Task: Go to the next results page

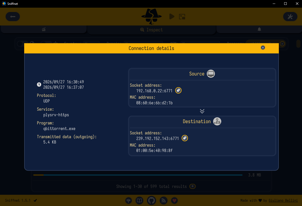Action: pyautogui.click(x=193, y=186)
